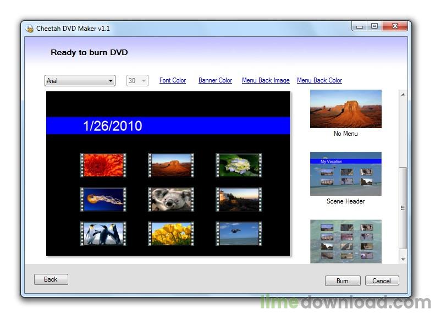The image size is (435, 319).
Task: Click the white hydrangea film thumbnail
Action: [239, 165]
